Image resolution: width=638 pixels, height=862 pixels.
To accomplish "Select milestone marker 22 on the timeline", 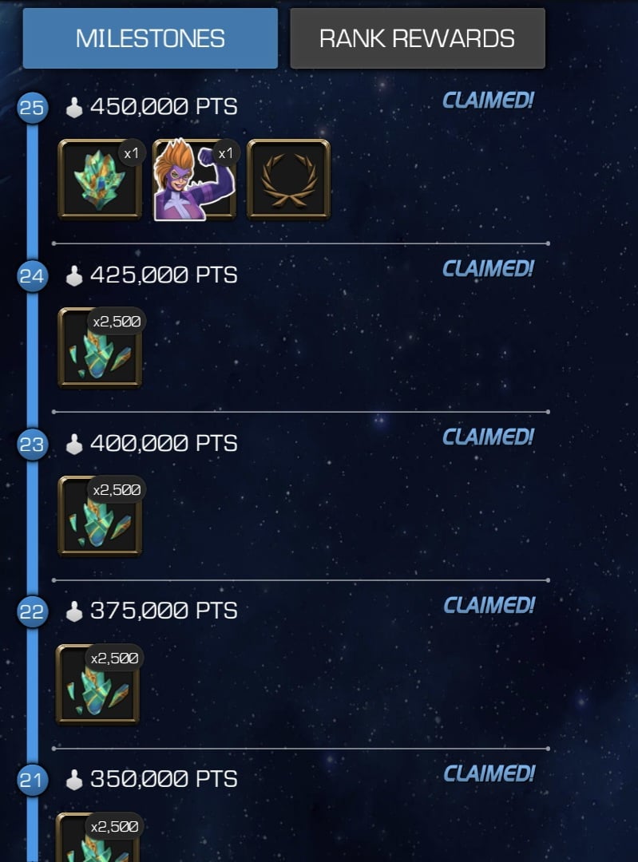I will pyautogui.click(x=32, y=611).
